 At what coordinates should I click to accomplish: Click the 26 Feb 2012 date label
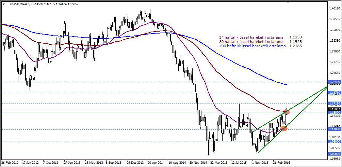pos(9,162)
